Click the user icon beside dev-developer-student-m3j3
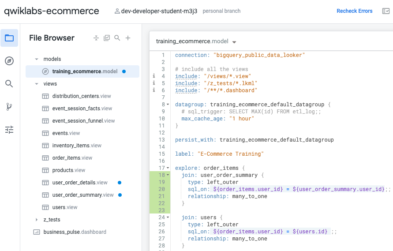The height and width of the screenshot is (251, 393). 117,11
